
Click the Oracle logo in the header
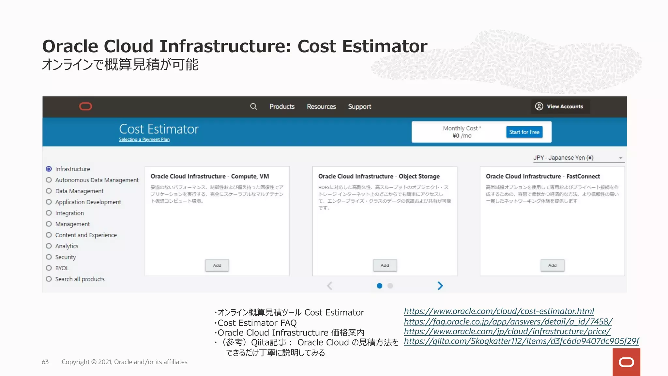click(85, 106)
